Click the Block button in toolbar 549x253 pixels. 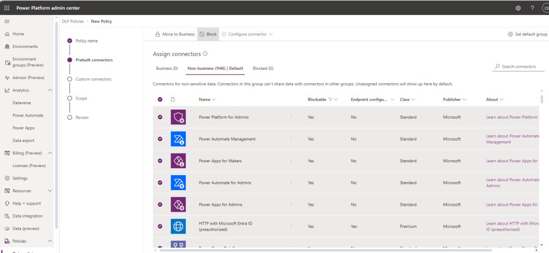(x=208, y=34)
